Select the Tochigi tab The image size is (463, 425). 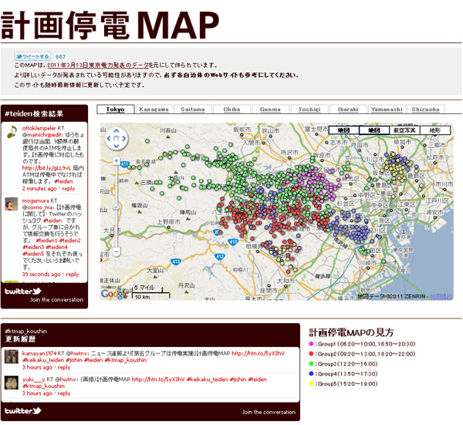pos(309,110)
